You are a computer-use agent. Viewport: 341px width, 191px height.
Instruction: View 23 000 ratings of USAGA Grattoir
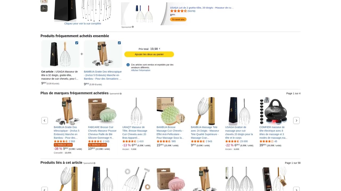tap(244, 141)
